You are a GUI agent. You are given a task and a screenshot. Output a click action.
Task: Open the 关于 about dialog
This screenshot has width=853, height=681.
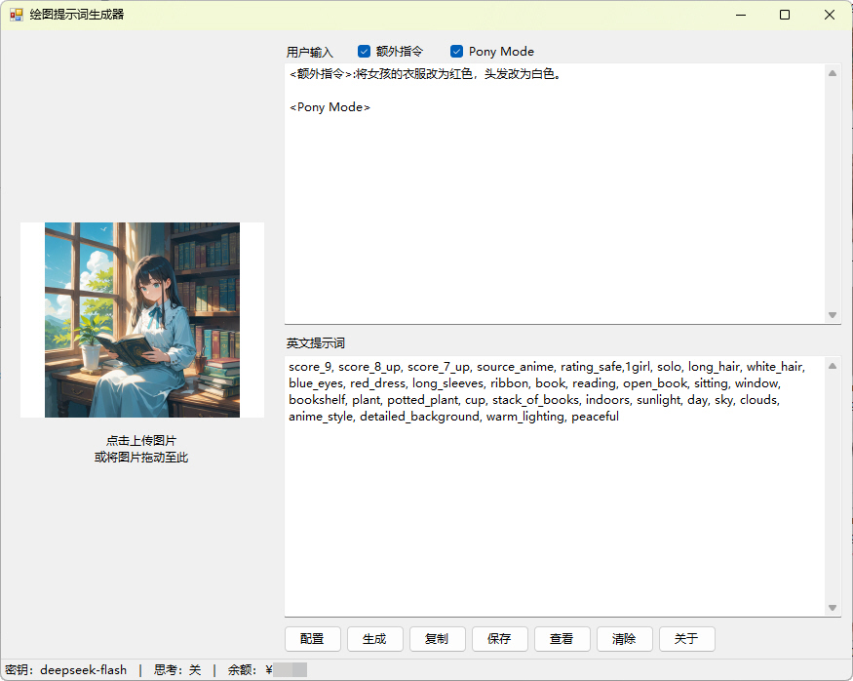(686, 638)
